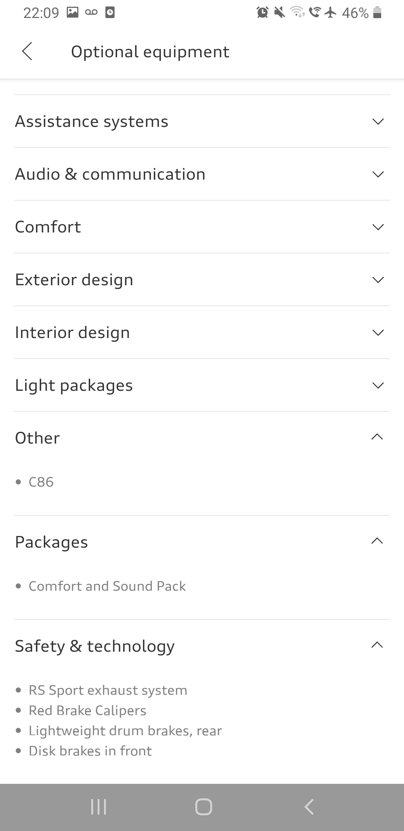This screenshot has height=831, width=404.
Task: Select the Comfort and Sound Pack item
Action: click(x=107, y=586)
